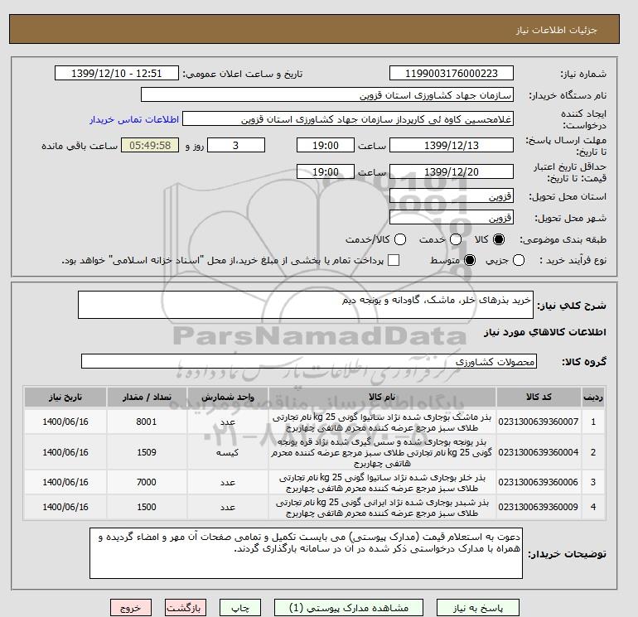Select the خدمت radio button
Viewport: 638px width, 617px height.
point(456,239)
